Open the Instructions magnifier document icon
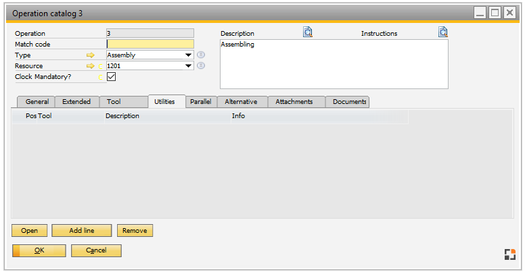This screenshot has height=272, width=525. coord(442,32)
